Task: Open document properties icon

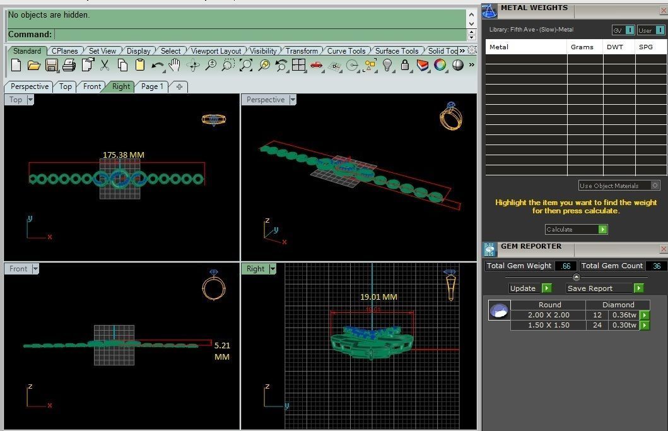Action: click(87, 65)
